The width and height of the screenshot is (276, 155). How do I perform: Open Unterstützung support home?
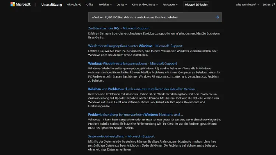[52, 4]
